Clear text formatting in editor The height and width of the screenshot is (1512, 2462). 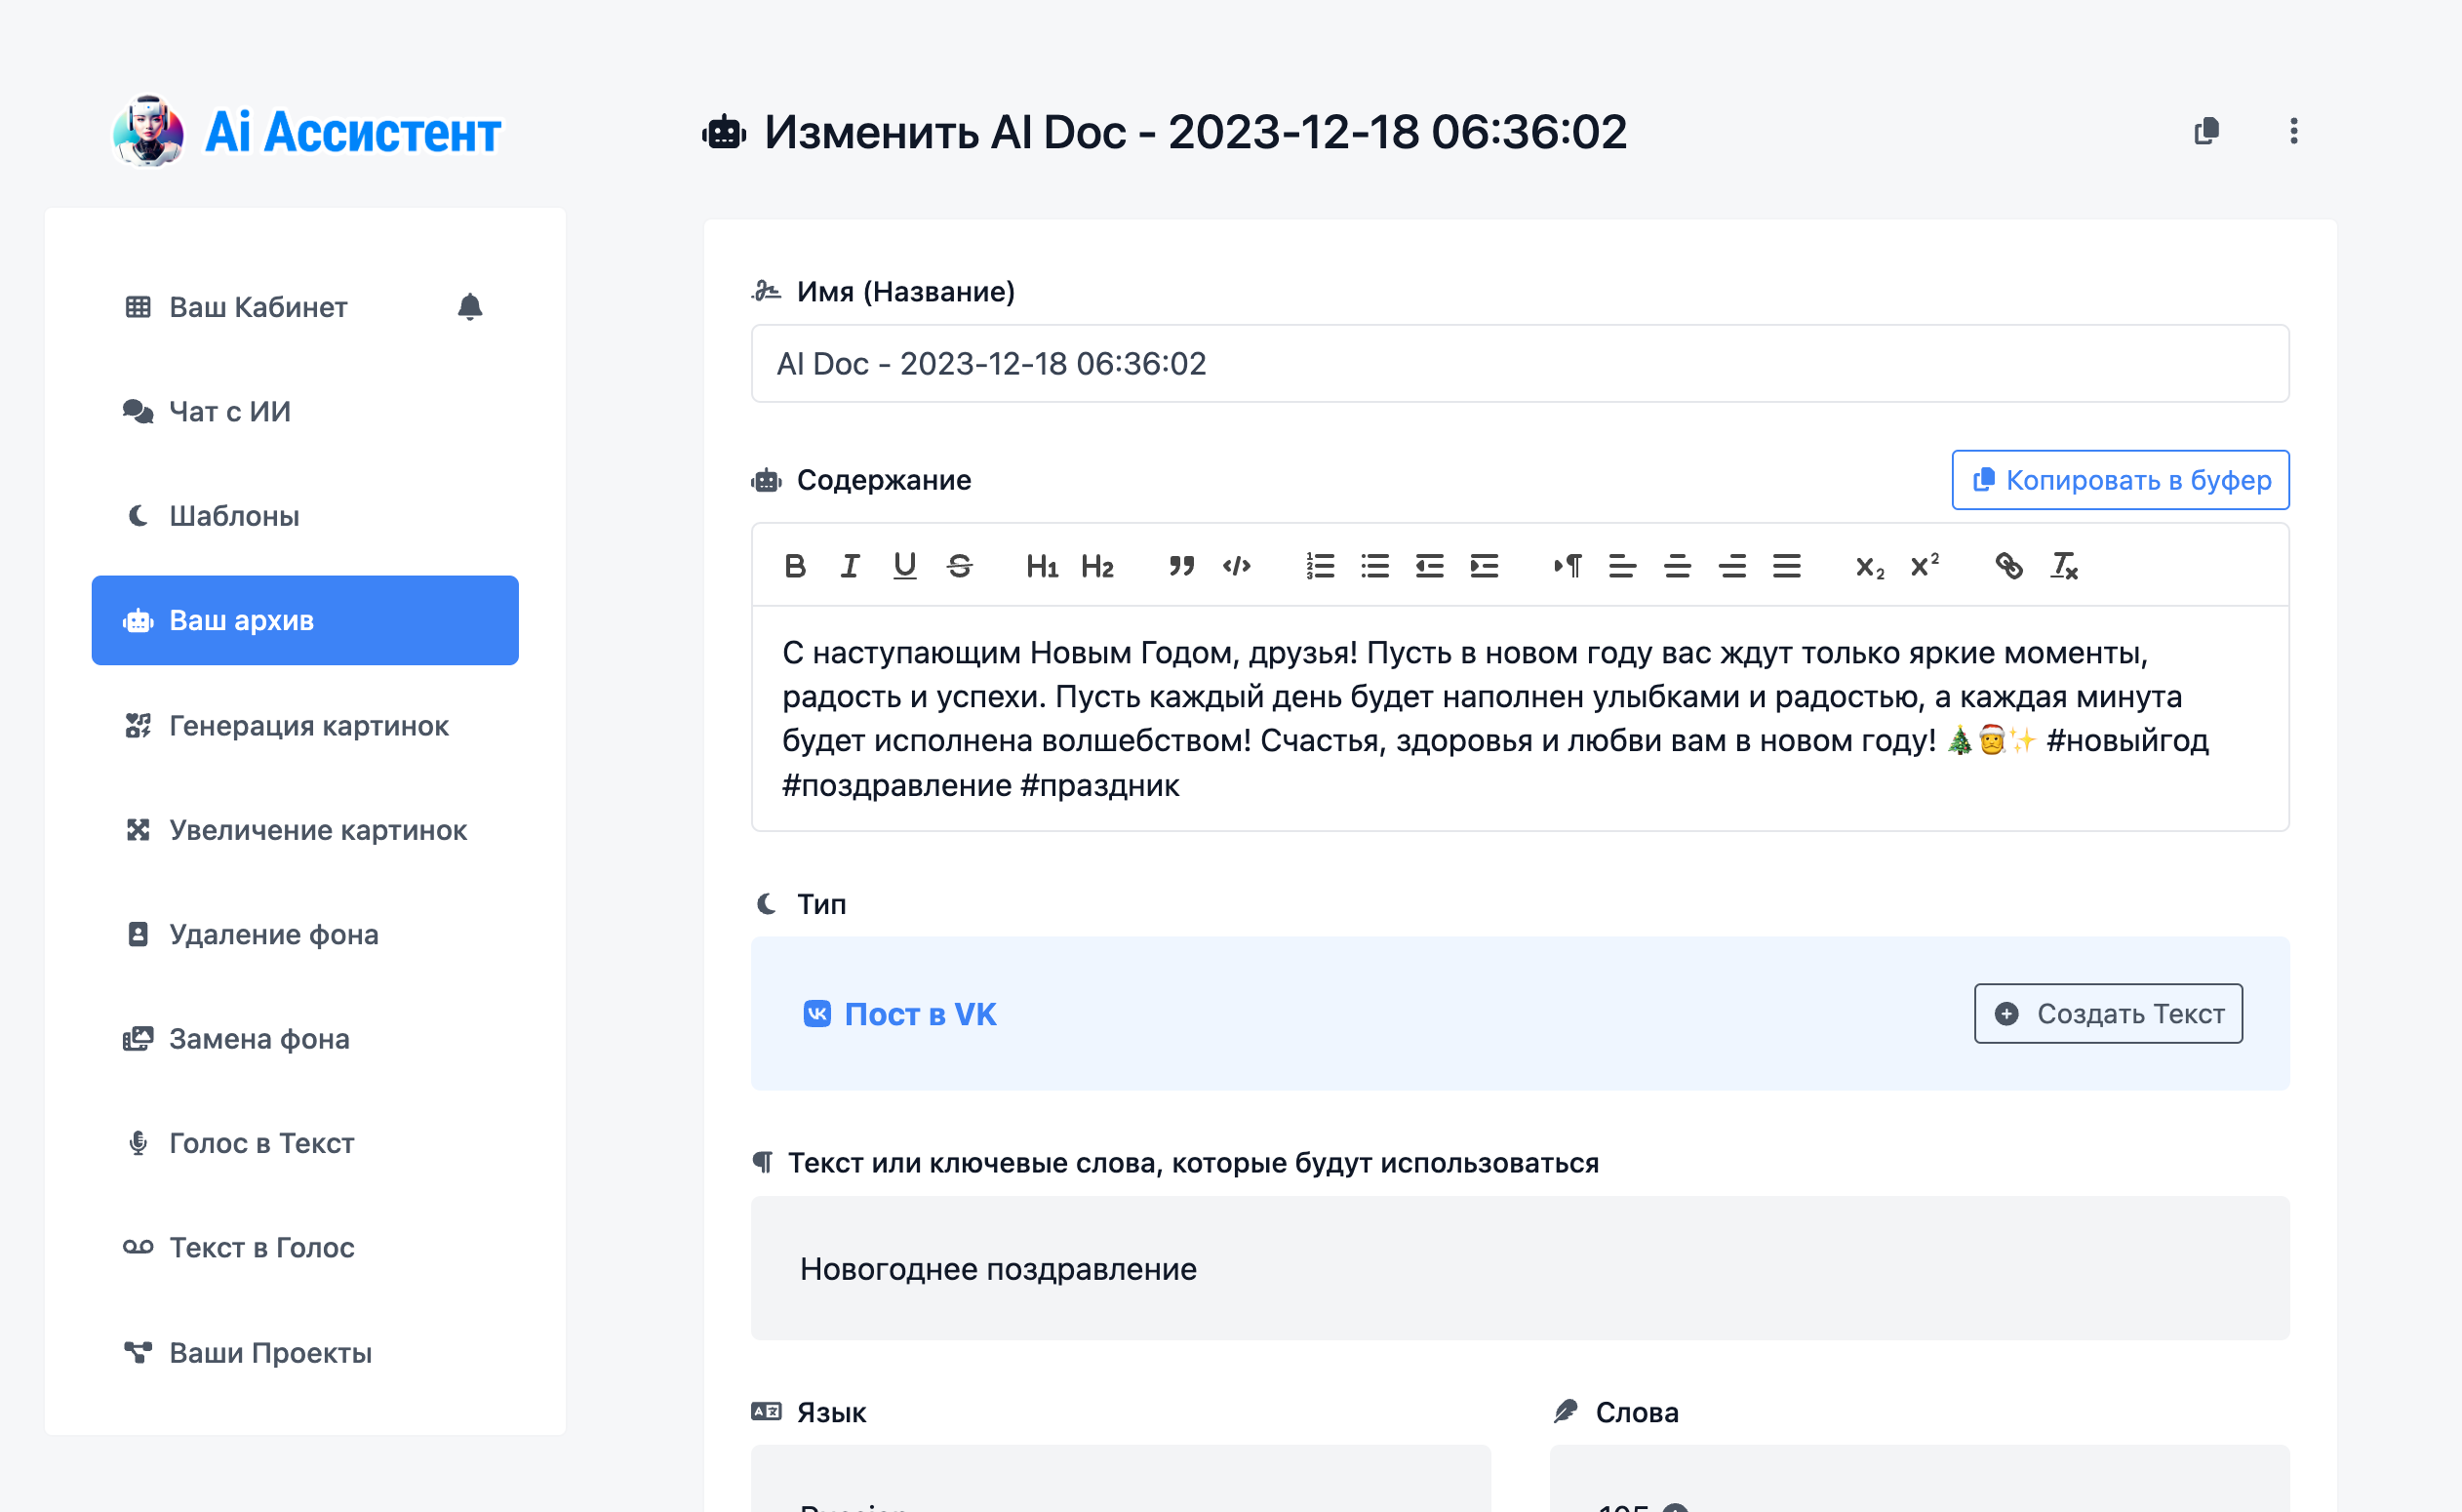pyautogui.click(x=2064, y=566)
